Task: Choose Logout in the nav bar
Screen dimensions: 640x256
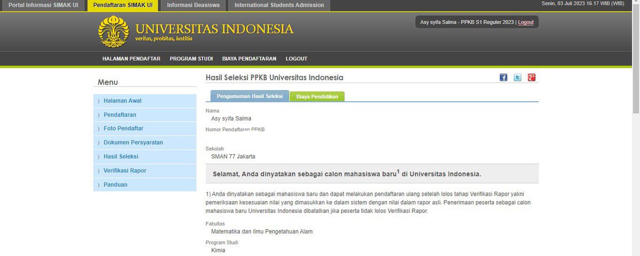Action: coord(297,59)
